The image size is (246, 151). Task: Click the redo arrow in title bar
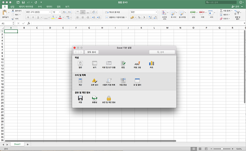(36, 2)
